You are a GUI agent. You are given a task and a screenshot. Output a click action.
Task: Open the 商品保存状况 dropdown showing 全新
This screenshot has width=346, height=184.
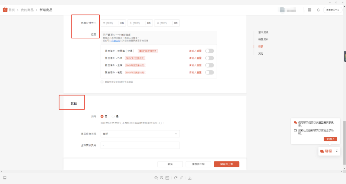point(140,134)
